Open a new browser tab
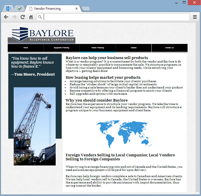This screenshot has width=201, height=196. click(86, 9)
